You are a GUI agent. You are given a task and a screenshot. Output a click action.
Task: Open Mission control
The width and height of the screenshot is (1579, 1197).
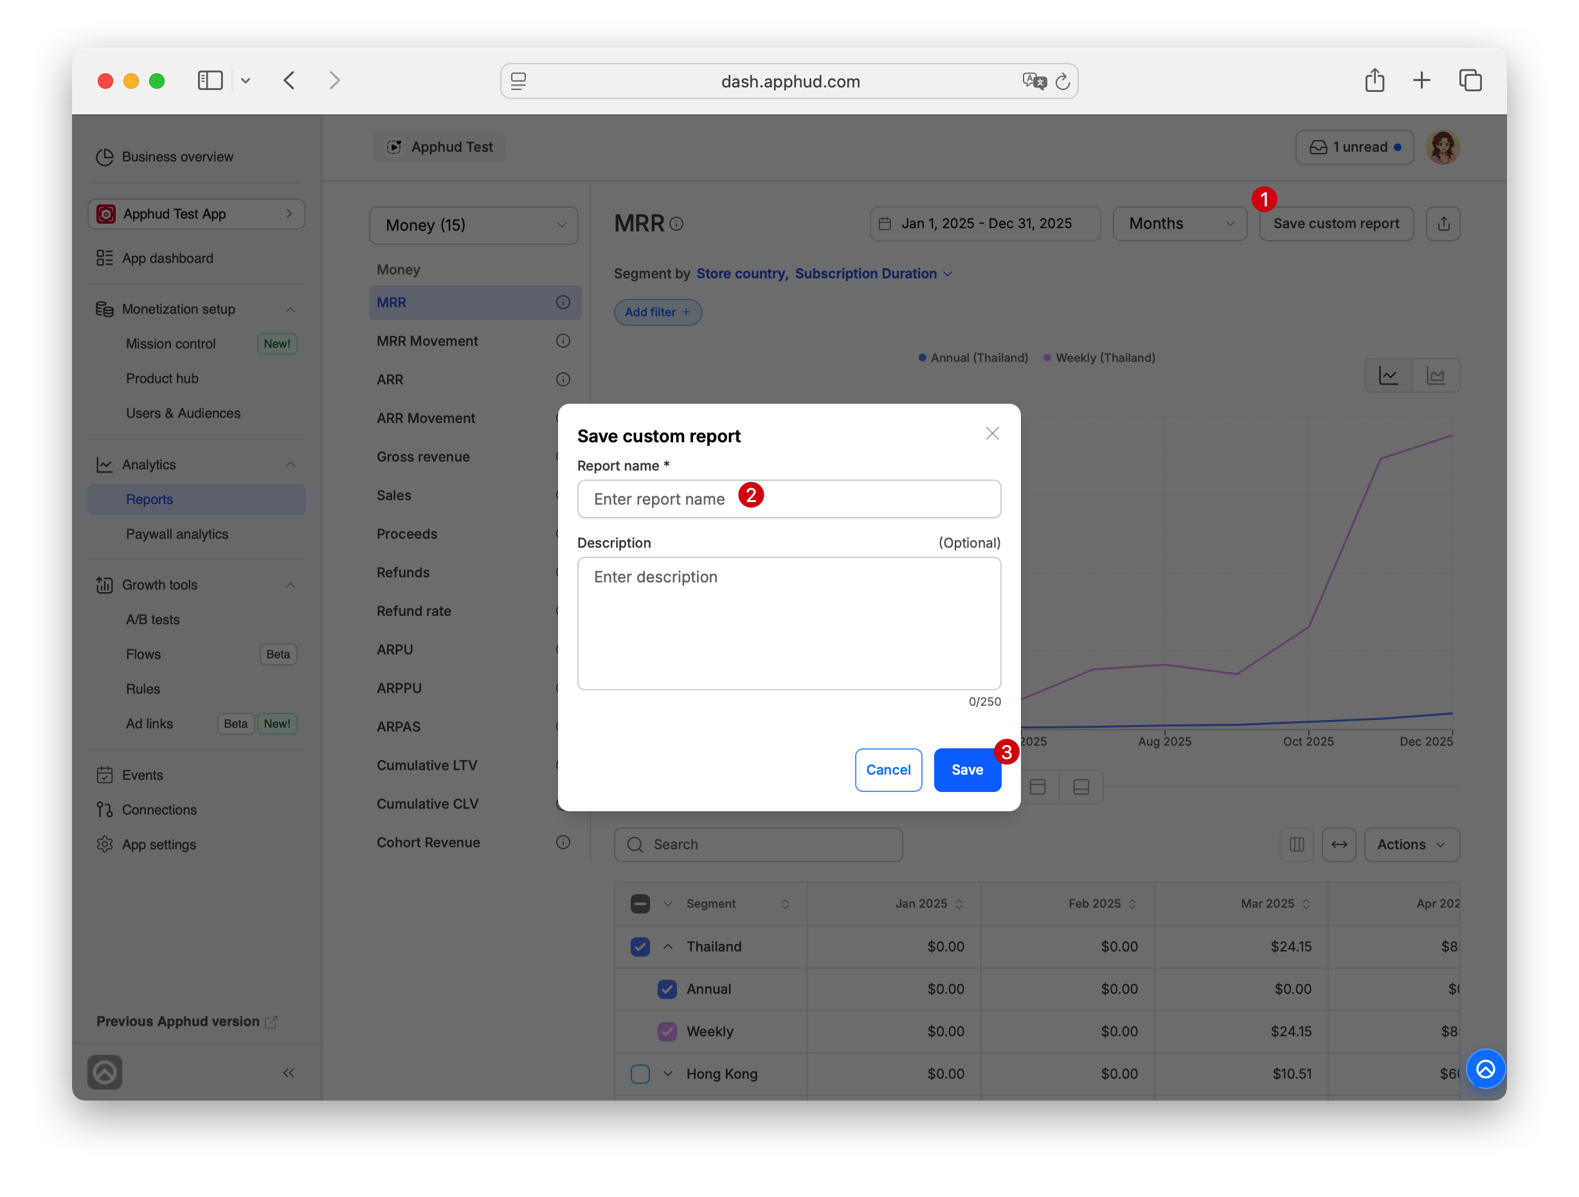coord(170,344)
